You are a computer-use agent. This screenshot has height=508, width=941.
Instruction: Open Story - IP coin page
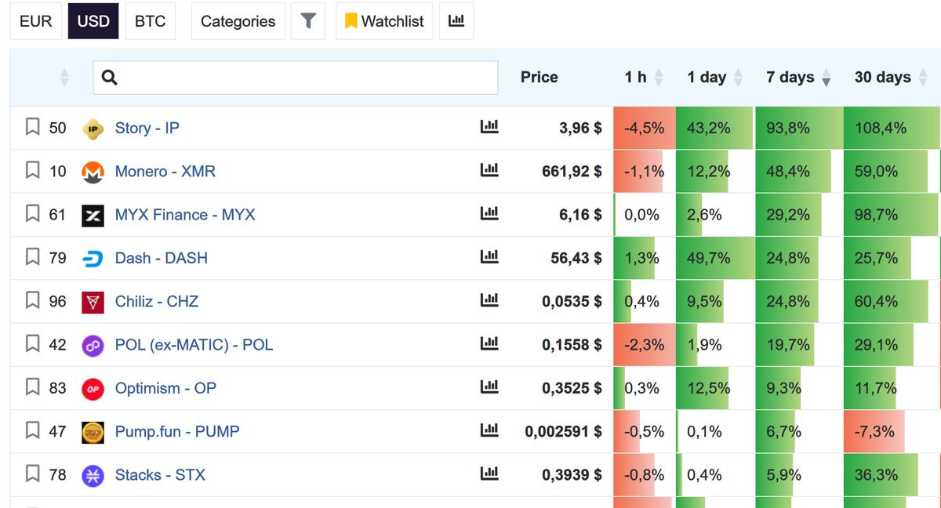point(147,128)
